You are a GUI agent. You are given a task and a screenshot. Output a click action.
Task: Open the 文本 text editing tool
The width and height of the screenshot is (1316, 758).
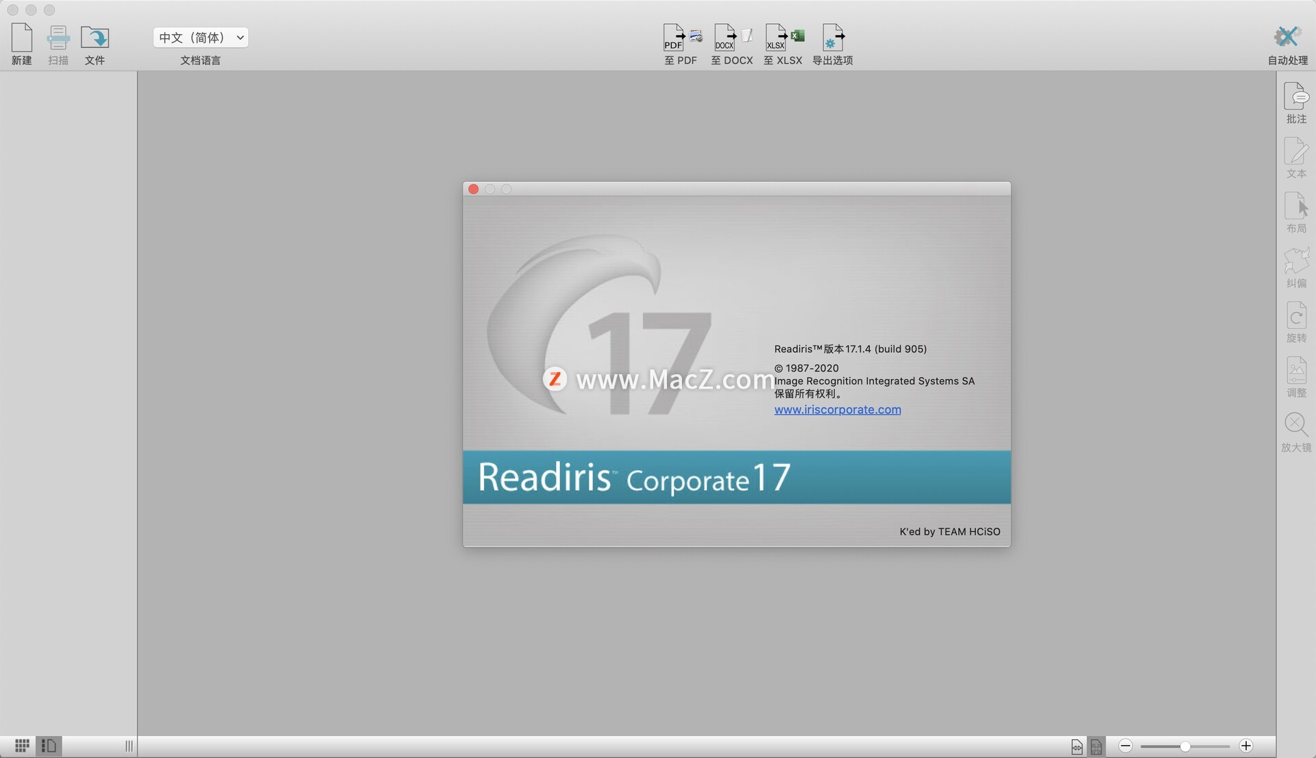pyautogui.click(x=1296, y=158)
